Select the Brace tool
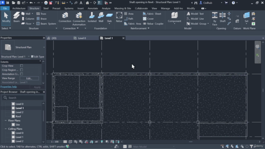The height and width of the screenshot is (149, 265). 41,19
